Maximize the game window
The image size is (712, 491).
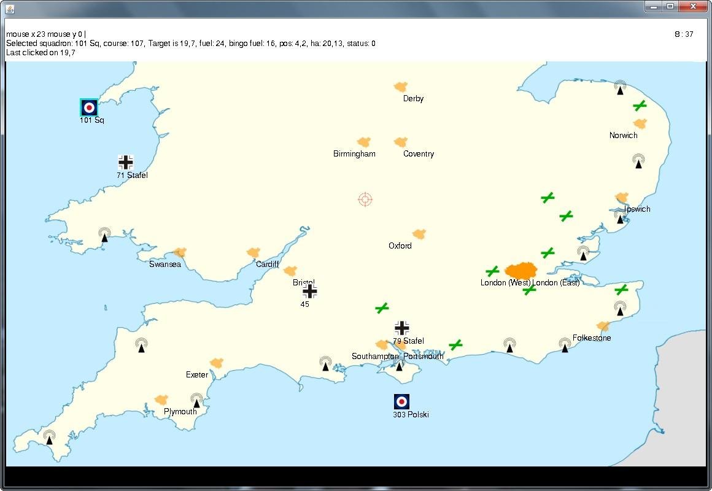pyautogui.click(x=670, y=6)
